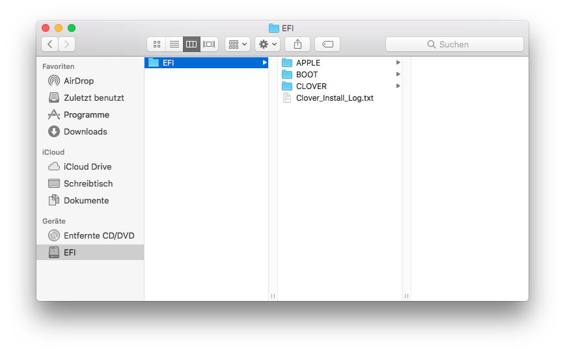Click the second column's resize handle at bottom

(406, 296)
